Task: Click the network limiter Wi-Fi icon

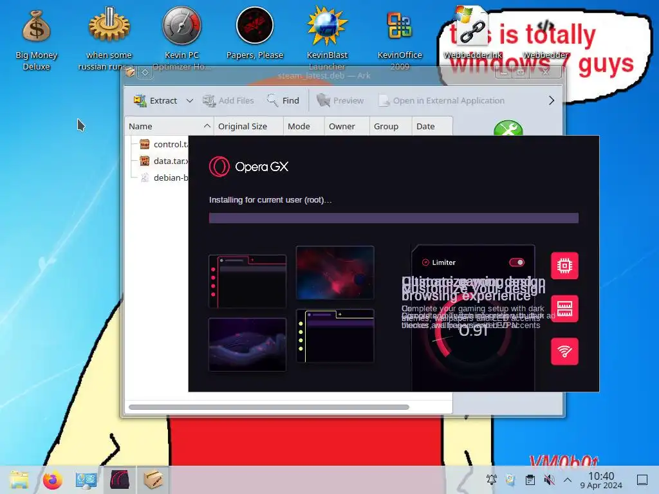Action: pos(564,352)
